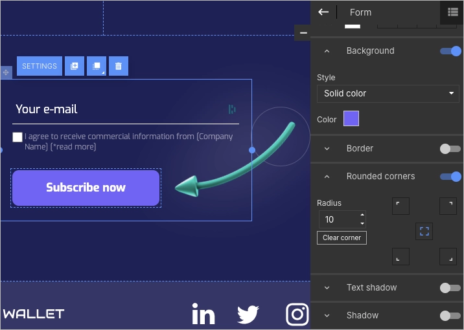Expand the Border section chevron
This screenshot has width=464, height=330.
tap(327, 149)
